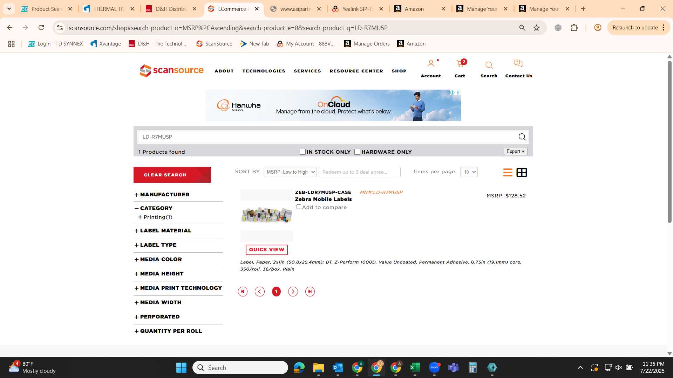Click the header Search magnifier icon
The height and width of the screenshot is (378, 673).
point(489,65)
